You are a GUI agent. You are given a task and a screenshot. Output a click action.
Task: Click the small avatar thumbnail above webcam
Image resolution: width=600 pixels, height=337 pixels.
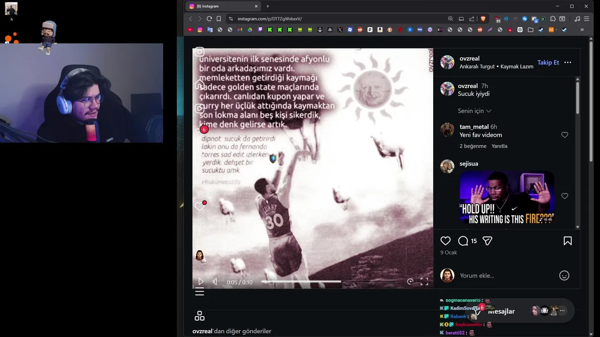tap(11, 9)
